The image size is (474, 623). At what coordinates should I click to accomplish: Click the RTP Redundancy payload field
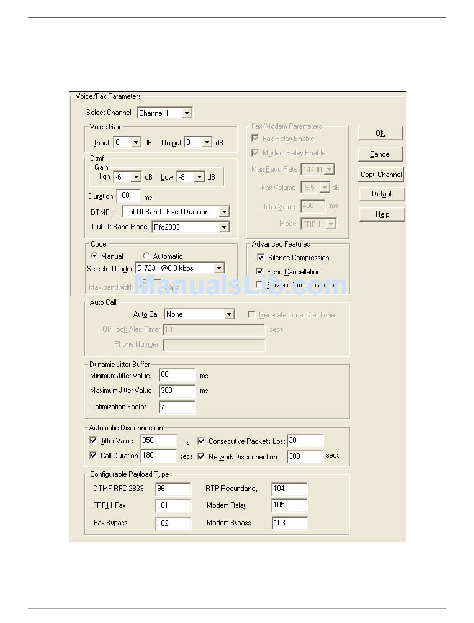coord(290,489)
